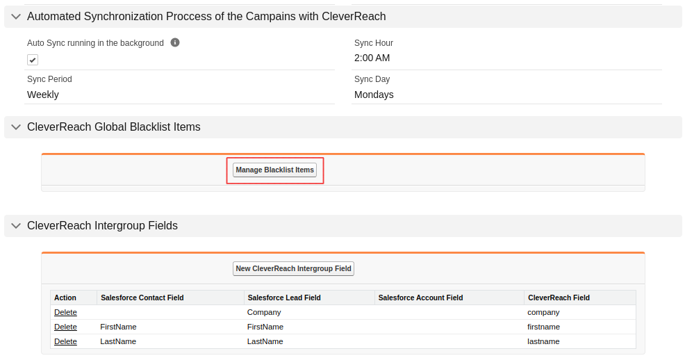Collapse Automated Synchronization Process section

(16, 17)
